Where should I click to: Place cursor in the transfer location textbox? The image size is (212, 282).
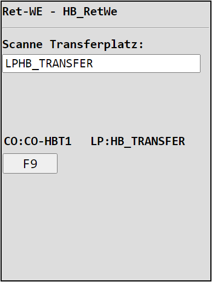point(101,64)
